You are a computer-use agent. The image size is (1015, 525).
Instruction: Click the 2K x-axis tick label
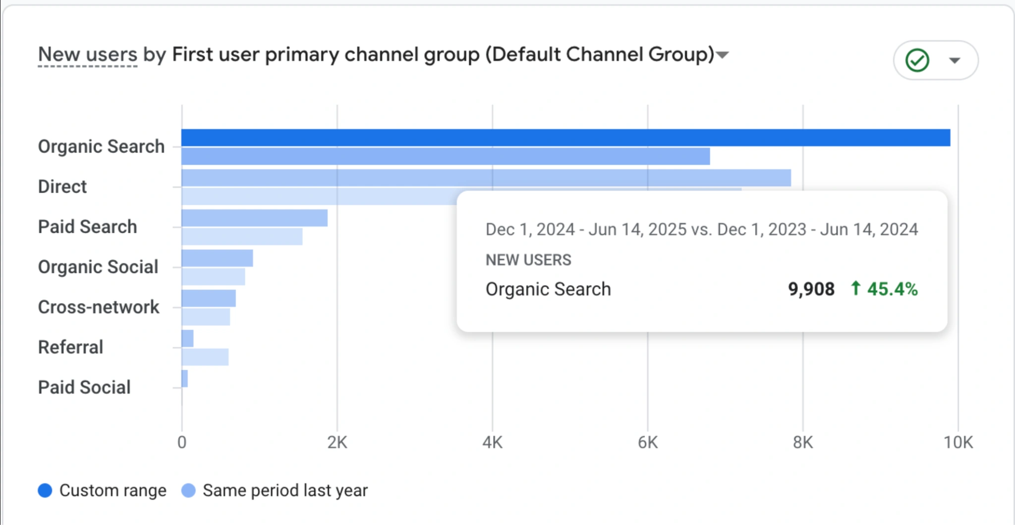(x=337, y=442)
